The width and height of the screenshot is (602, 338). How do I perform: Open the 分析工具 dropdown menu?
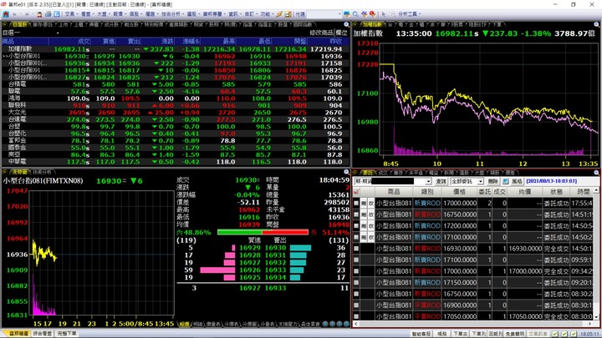[x=409, y=14]
